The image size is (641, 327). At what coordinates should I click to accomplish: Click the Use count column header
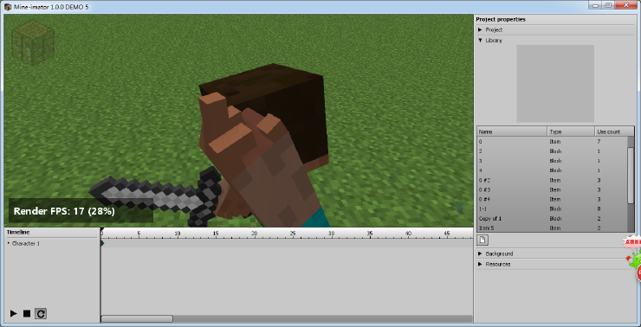point(614,131)
